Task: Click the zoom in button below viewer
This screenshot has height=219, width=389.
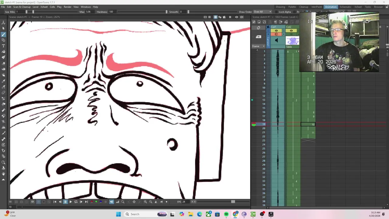Action: pyautogui.click(x=145, y=202)
